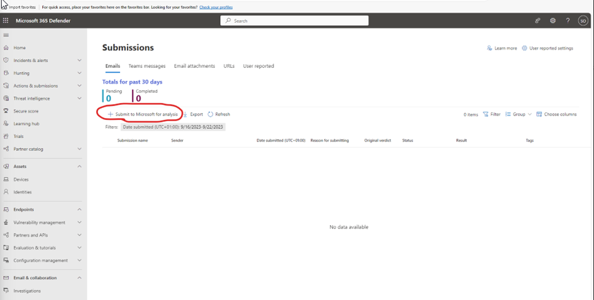Sort by Sender column header

[x=177, y=141]
